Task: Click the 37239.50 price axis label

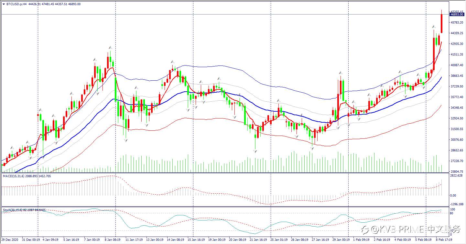Action: tap(457, 86)
